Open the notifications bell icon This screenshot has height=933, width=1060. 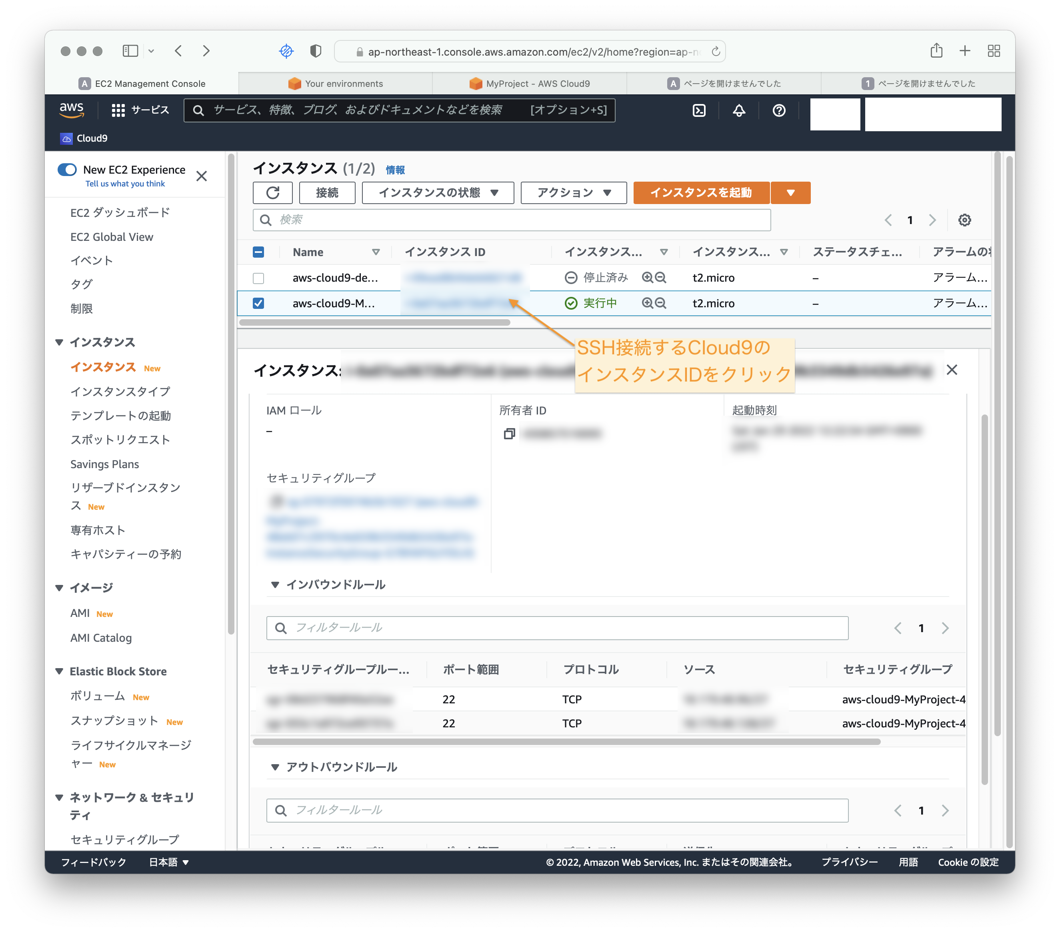739,110
